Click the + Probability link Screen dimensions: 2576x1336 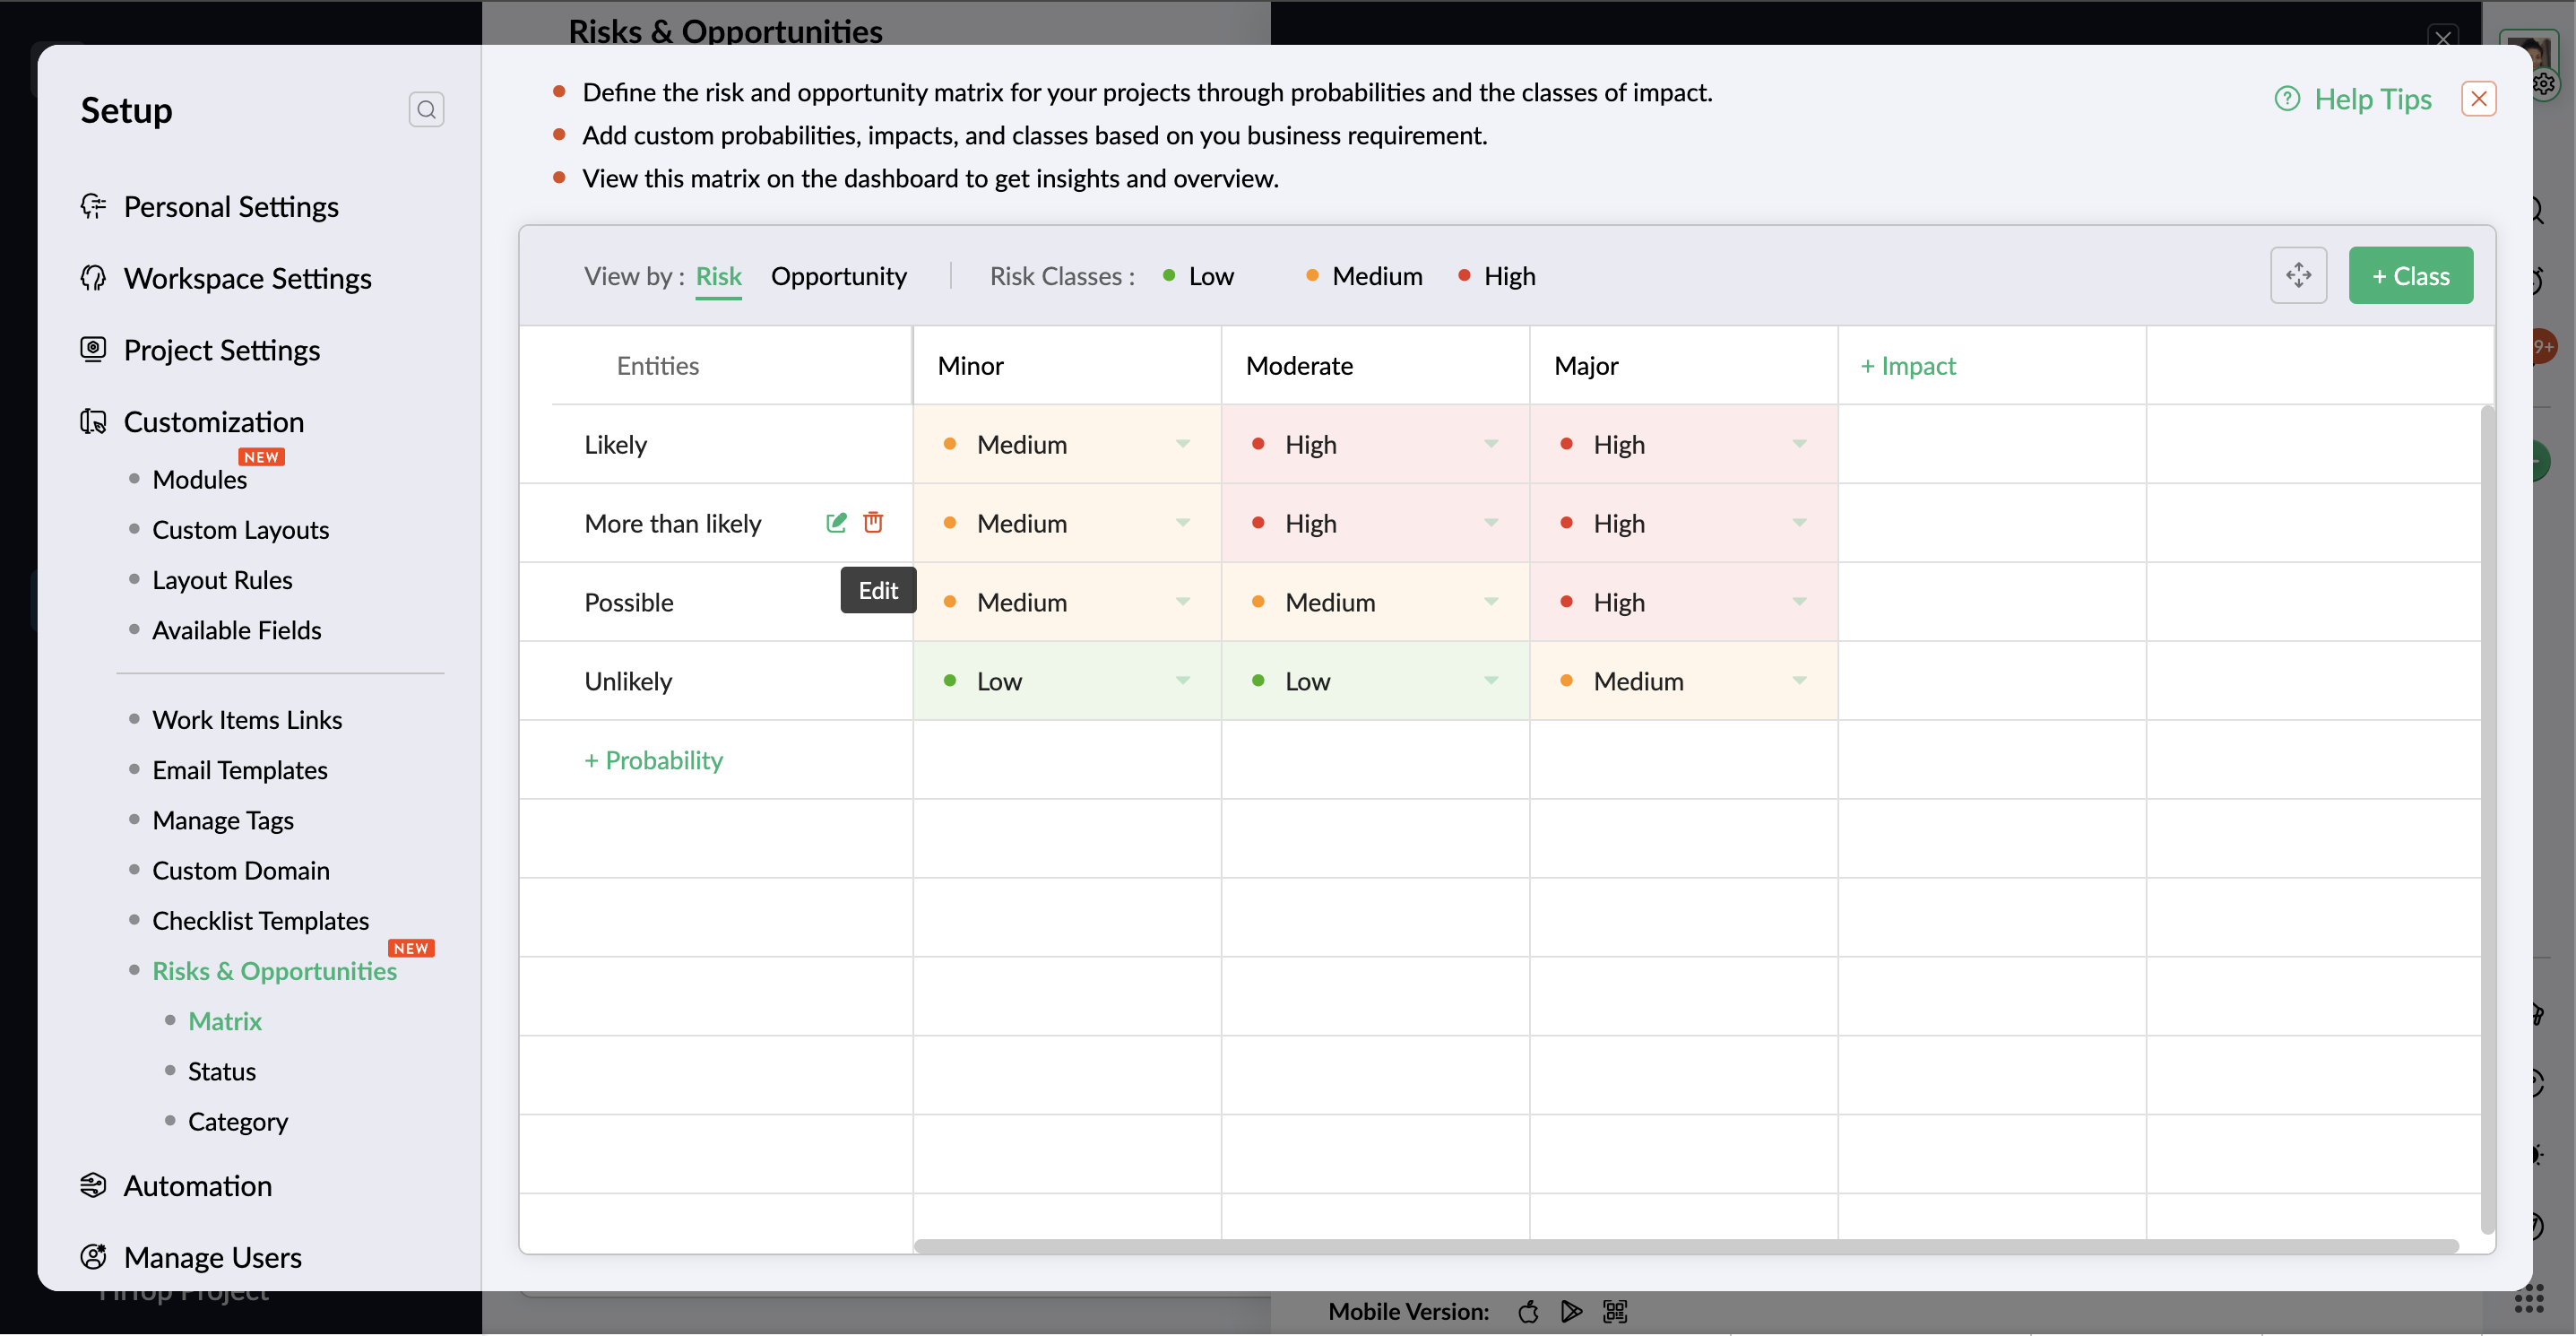click(653, 760)
